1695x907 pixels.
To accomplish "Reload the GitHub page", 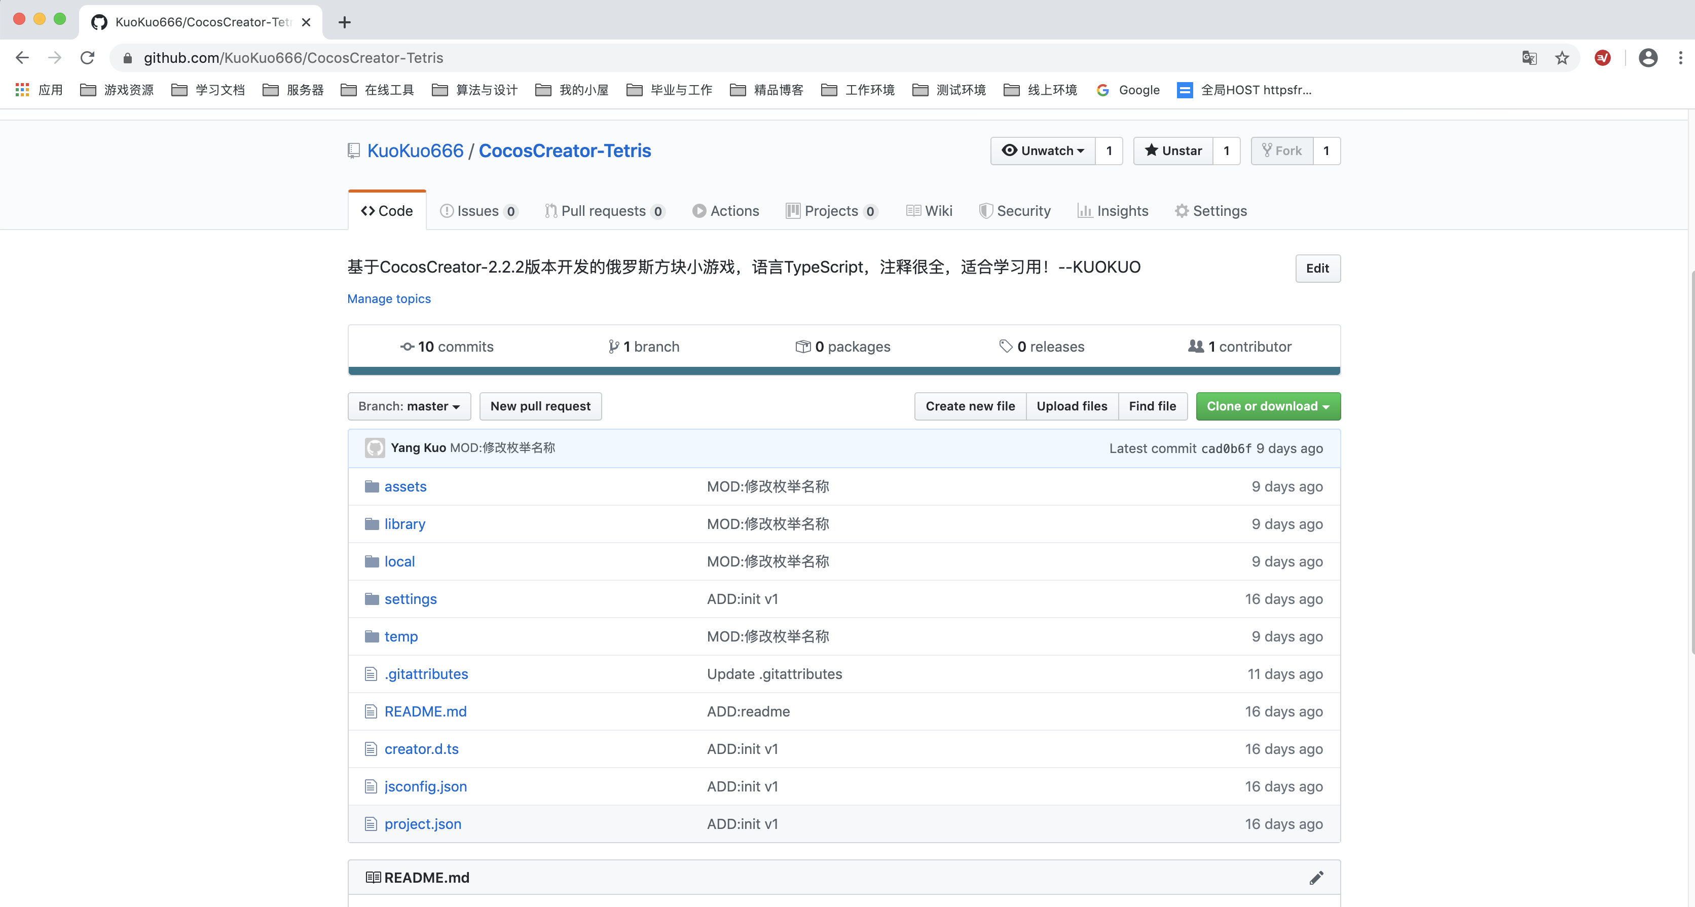I will pos(88,58).
